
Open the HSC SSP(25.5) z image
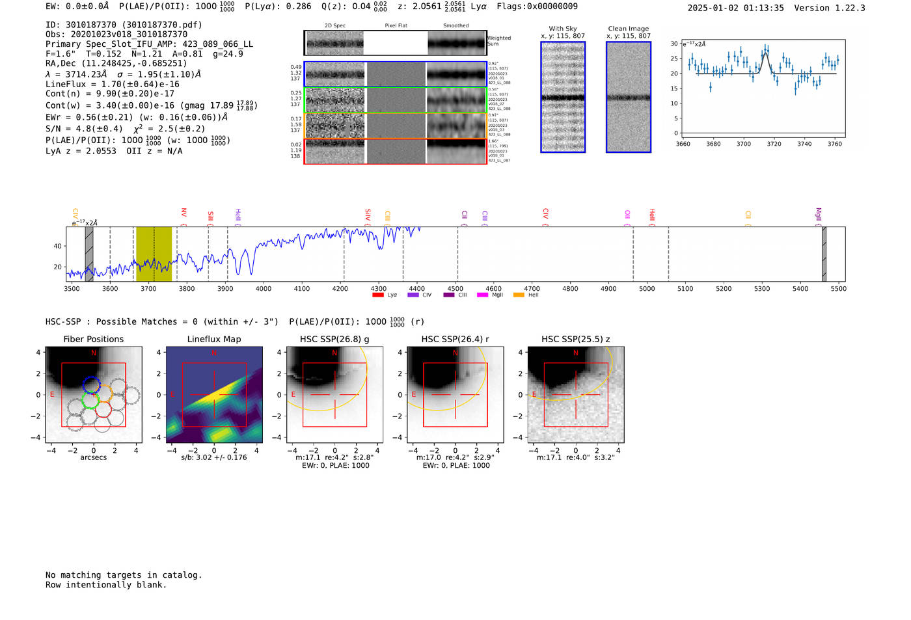(x=576, y=394)
